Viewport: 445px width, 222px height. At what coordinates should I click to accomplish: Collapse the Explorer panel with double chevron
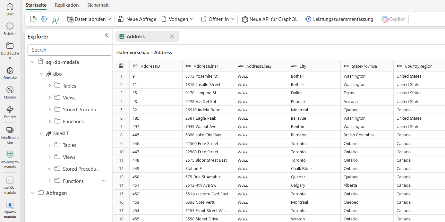click(x=107, y=36)
